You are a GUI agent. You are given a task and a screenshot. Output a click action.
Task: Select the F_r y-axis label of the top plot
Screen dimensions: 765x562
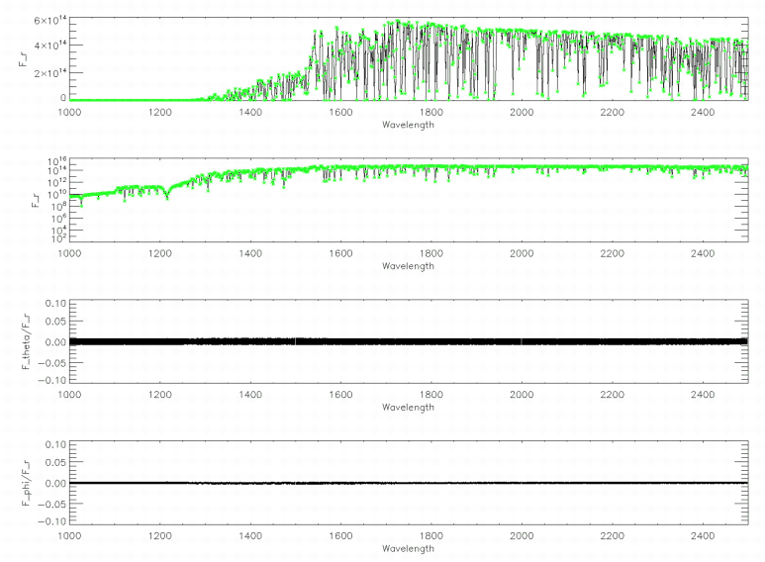pyautogui.click(x=24, y=58)
